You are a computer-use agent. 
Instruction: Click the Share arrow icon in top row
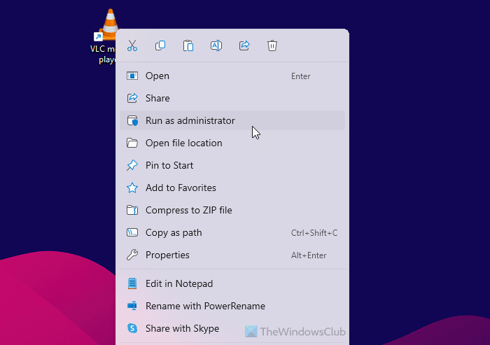point(244,45)
